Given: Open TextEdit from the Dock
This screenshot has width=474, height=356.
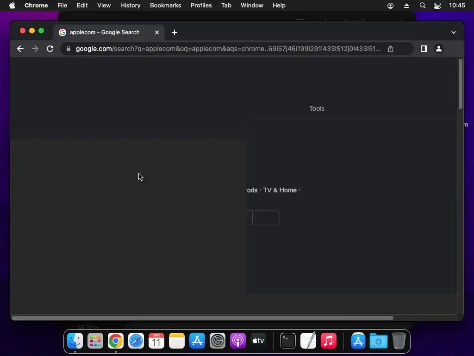Looking at the screenshot, I should coord(308,341).
